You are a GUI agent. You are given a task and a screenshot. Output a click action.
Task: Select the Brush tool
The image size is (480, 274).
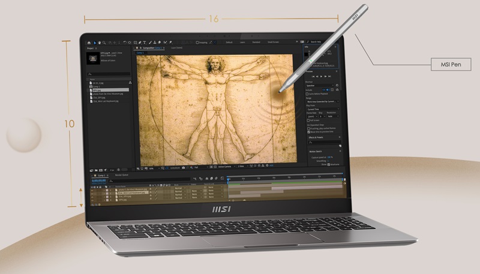tap(151, 43)
